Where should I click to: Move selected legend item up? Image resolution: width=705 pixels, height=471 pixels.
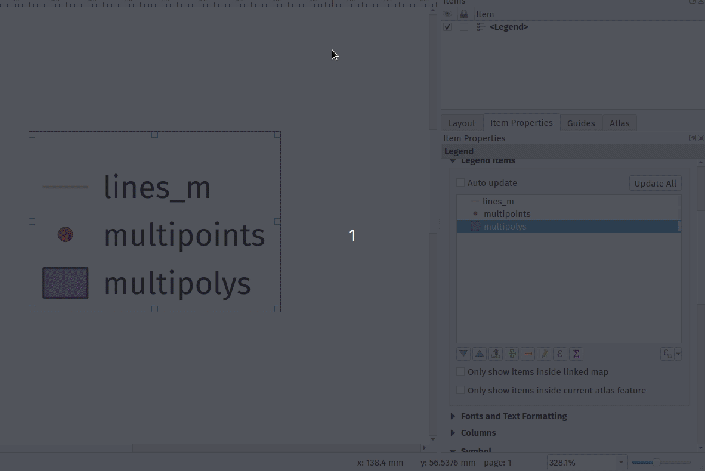click(480, 354)
